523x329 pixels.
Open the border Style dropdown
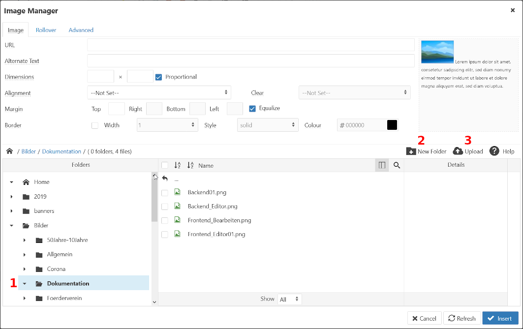268,125
